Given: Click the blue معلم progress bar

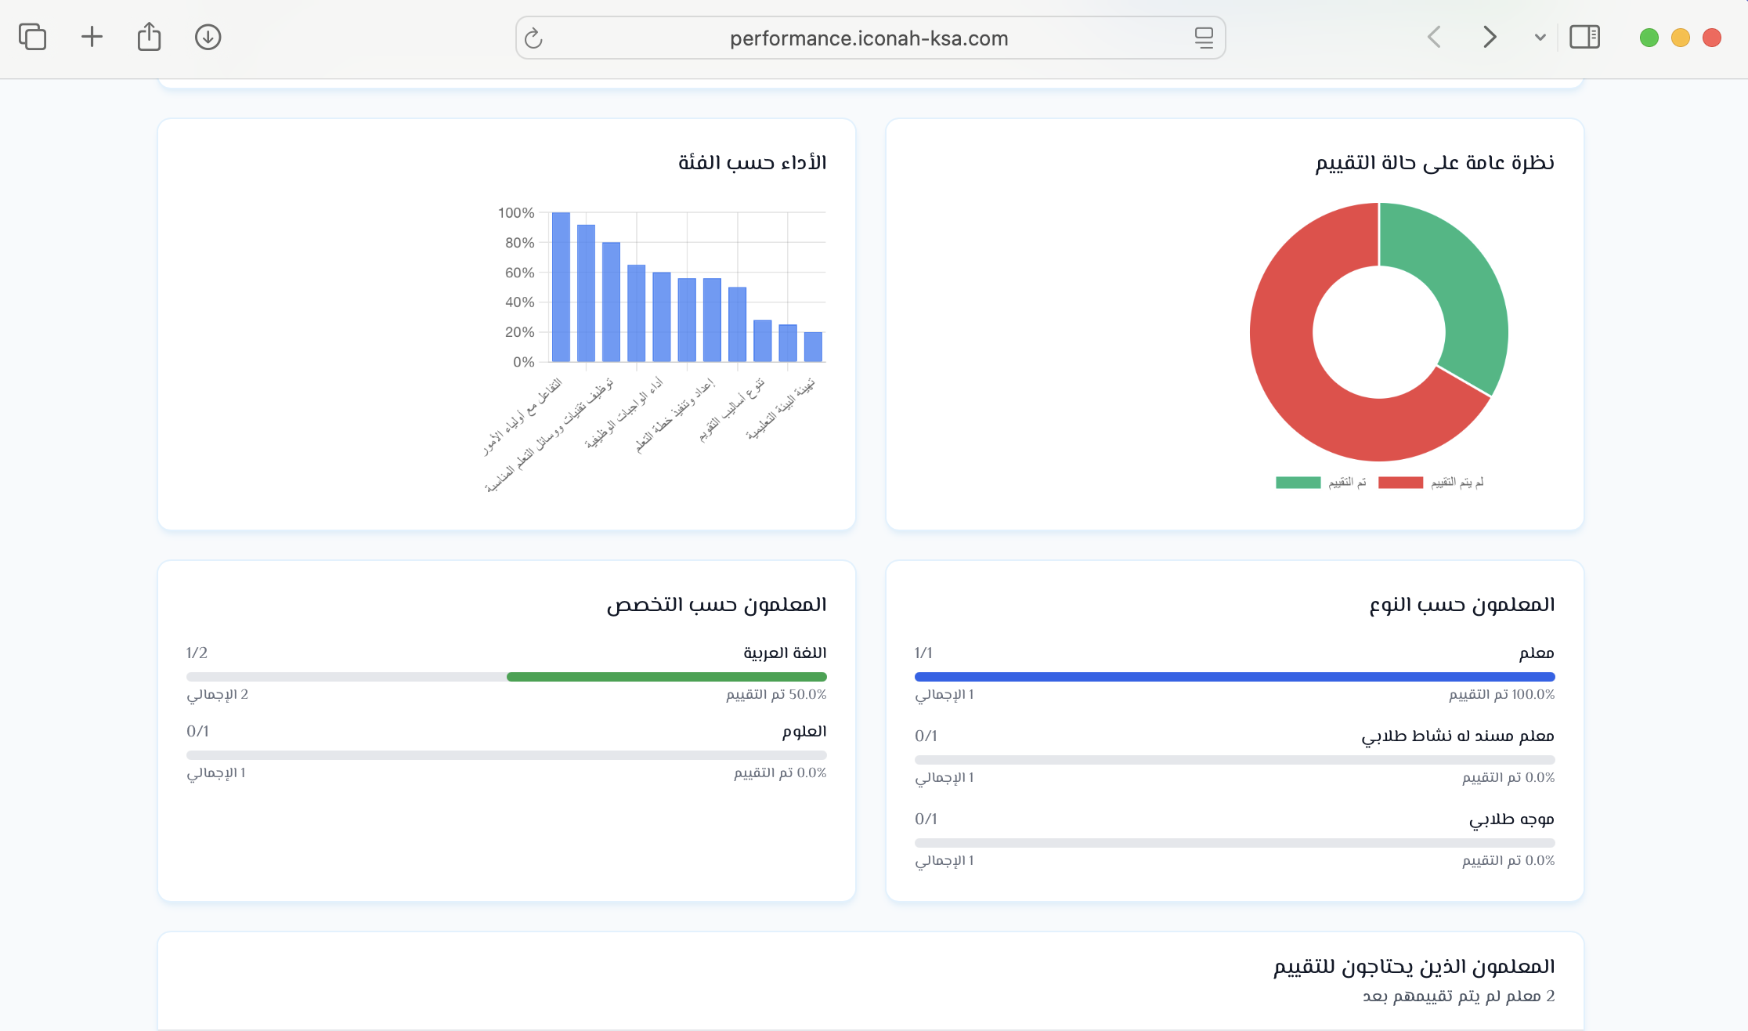Looking at the screenshot, I should pyautogui.click(x=1234, y=677).
